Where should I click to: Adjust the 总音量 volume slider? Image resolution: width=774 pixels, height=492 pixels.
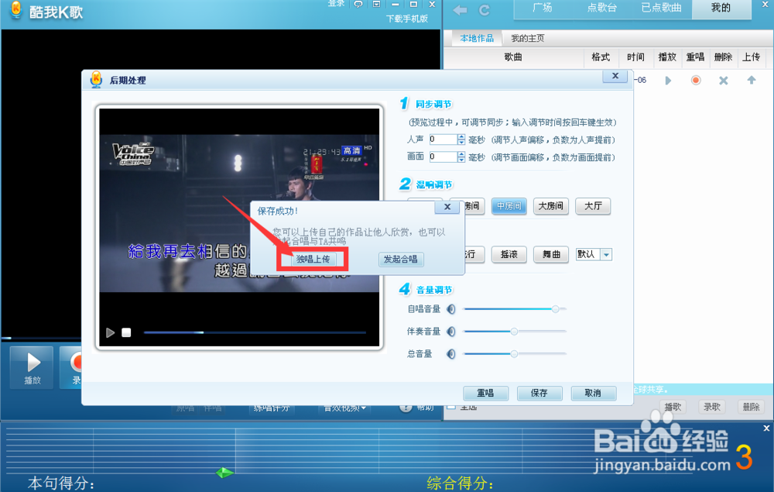click(x=515, y=353)
